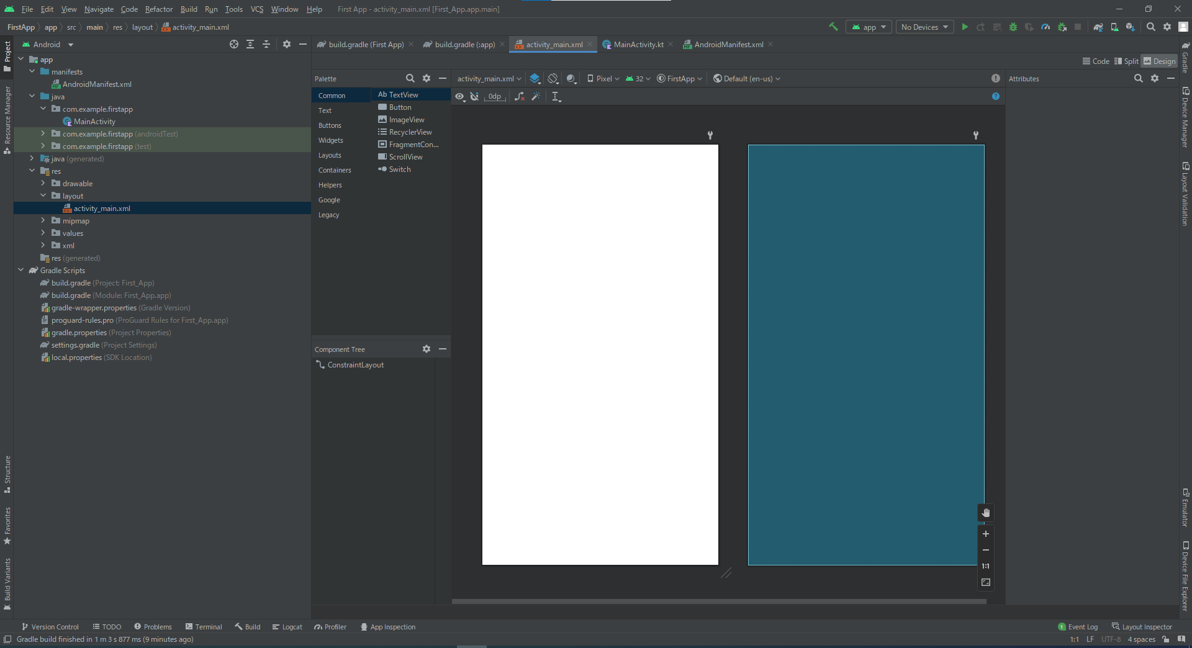Collapse the Gradle Scripts node
The height and width of the screenshot is (648, 1192).
click(20, 270)
